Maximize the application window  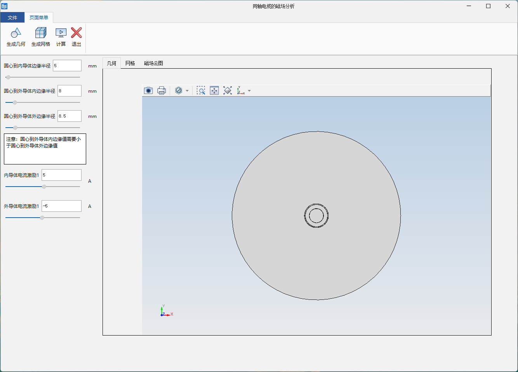click(488, 6)
